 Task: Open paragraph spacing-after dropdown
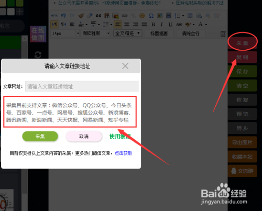pyautogui.click(x=99, y=25)
